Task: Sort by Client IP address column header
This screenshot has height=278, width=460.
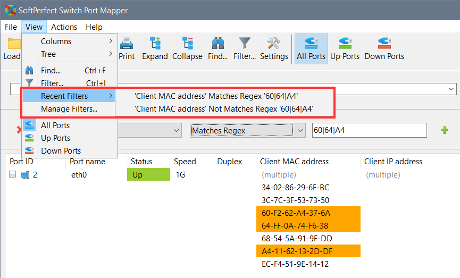Action: coord(408,162)
